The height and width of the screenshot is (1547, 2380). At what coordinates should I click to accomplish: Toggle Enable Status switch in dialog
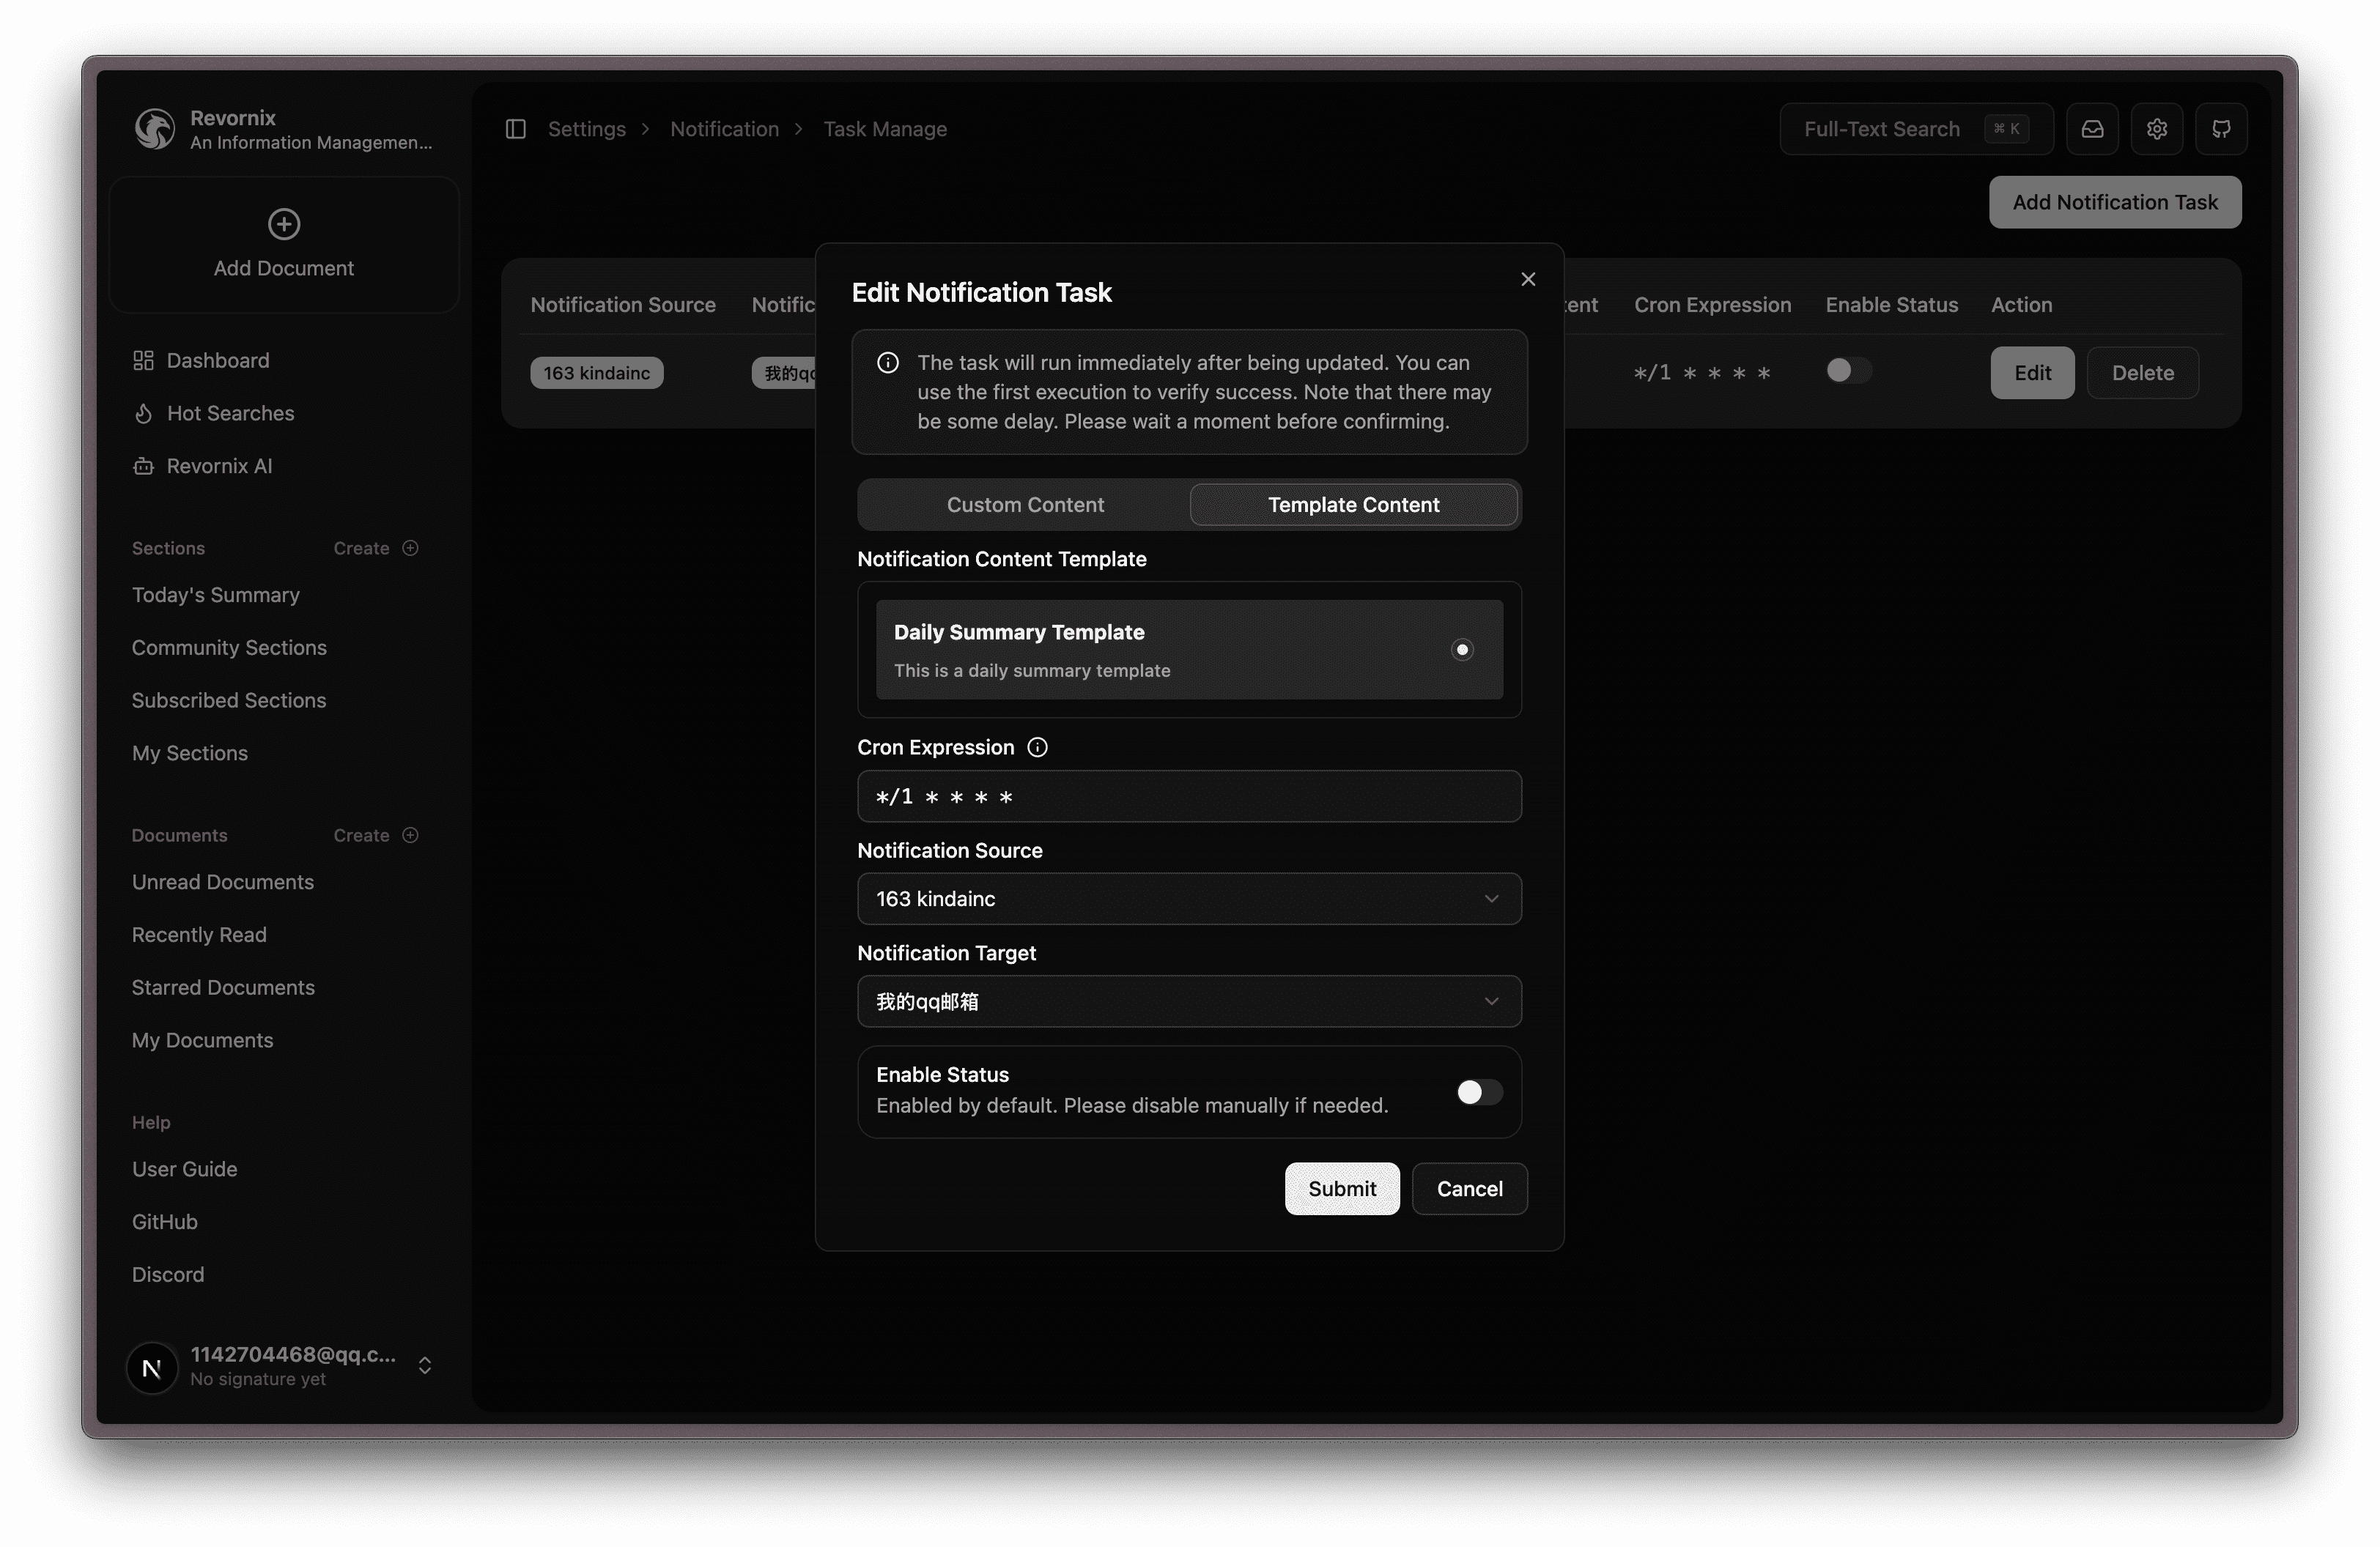[1479, 1092]
